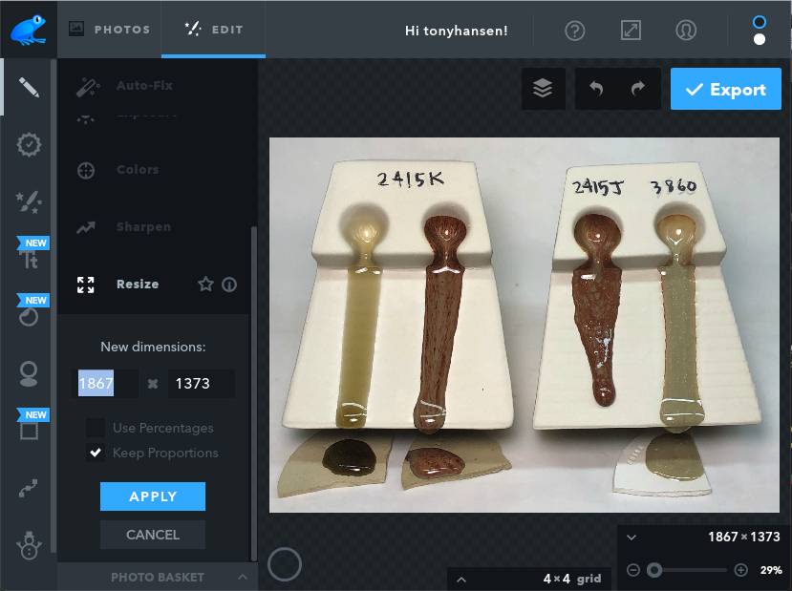Open the help question mark icon
The image size is (792, 591).
575,31
